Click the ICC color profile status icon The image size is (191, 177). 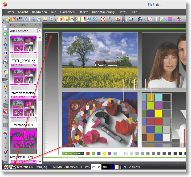(10, 167)
